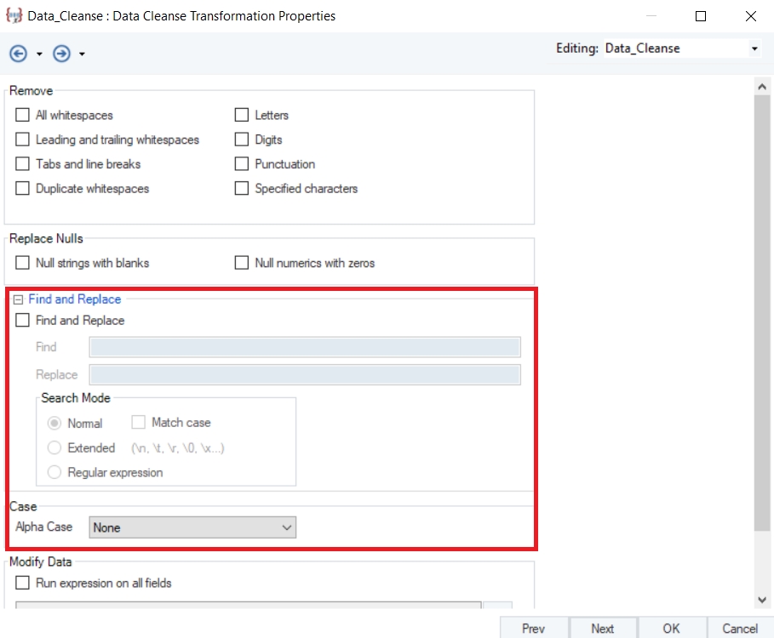
Task: Click the OK button
Action: [x=671, y=628]
